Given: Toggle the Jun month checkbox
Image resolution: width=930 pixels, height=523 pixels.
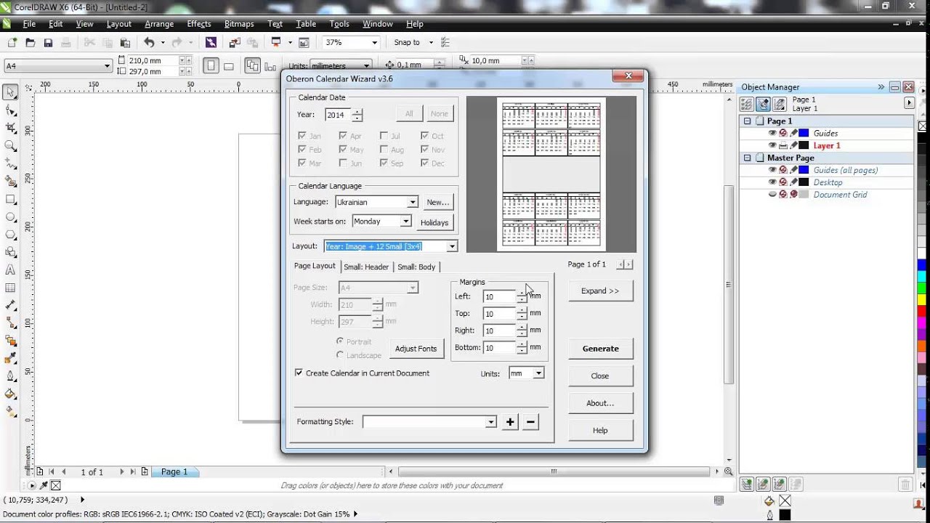Looking at the screenshot, I should (343, 163).
